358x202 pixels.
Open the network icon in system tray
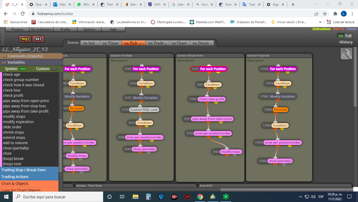[307, 197]
